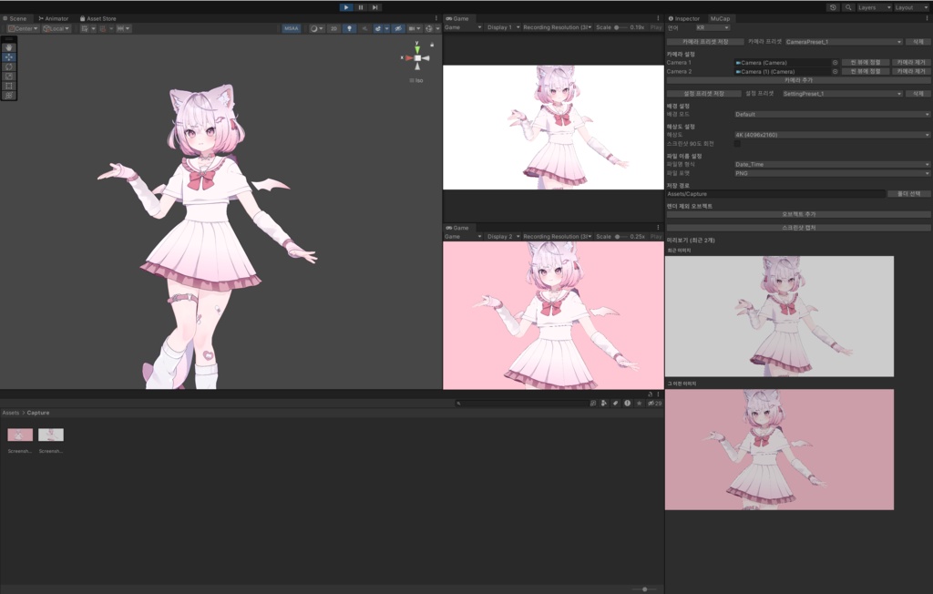Viewport: 933px width, 594px height.
Task: Toggle the MSAA button in Scene view
Action: (291, 28)
